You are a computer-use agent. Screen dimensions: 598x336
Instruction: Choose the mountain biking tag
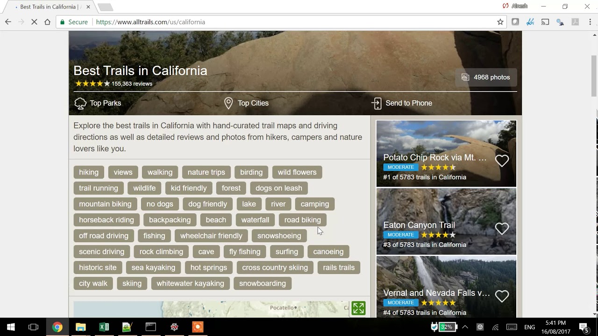point(105,204)
